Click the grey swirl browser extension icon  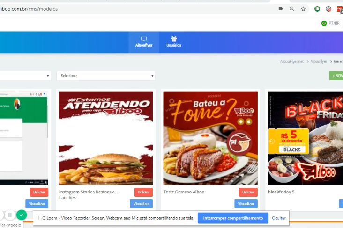[x=328, y=9]
